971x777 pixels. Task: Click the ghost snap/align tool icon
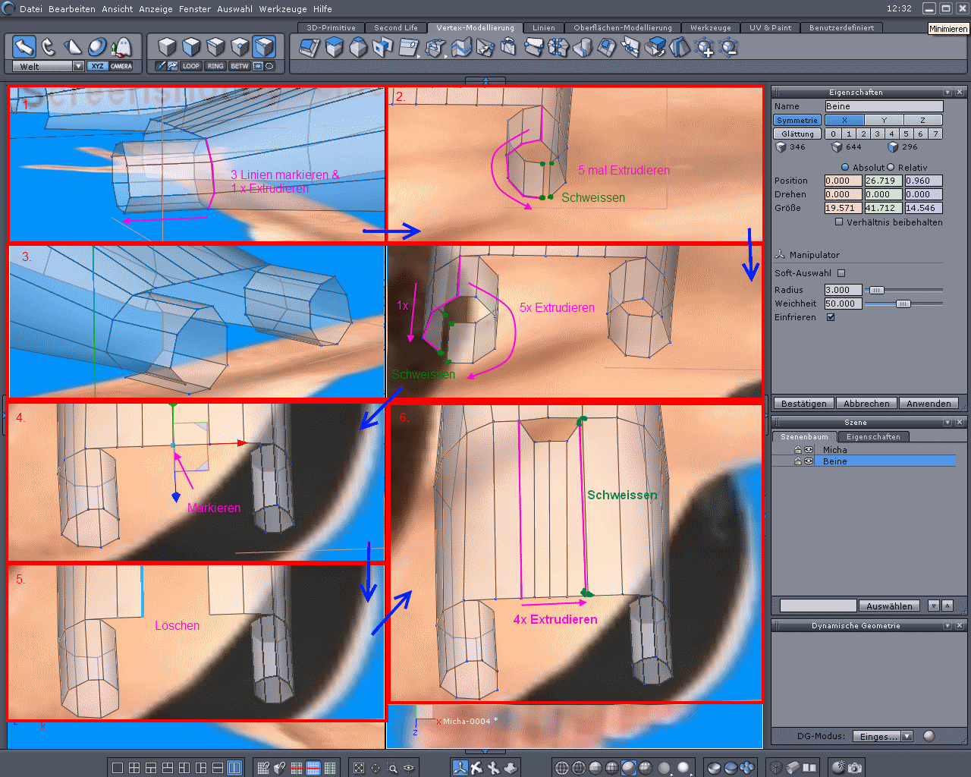pos(121,47)
